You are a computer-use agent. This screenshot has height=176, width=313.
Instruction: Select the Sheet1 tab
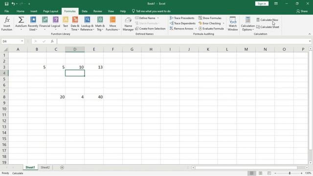point(30,167)
